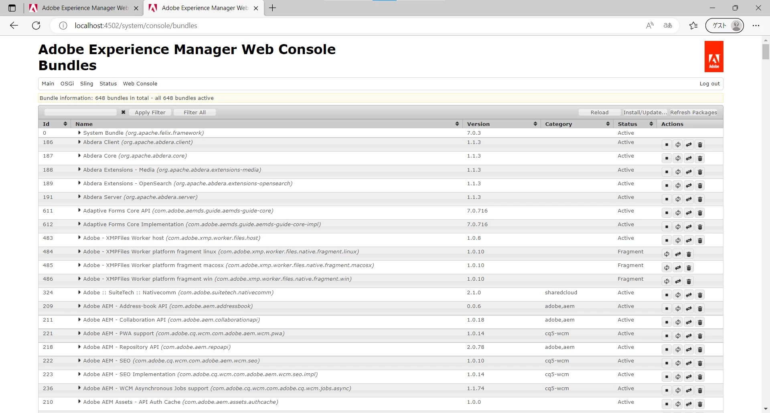Open browser favorites

693,26
